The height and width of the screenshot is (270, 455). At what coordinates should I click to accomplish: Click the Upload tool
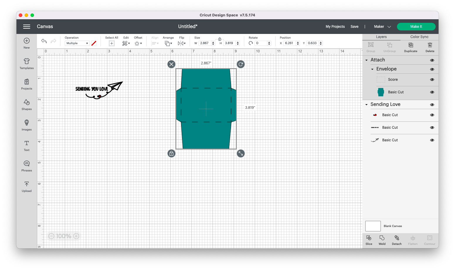pos(26,187)
